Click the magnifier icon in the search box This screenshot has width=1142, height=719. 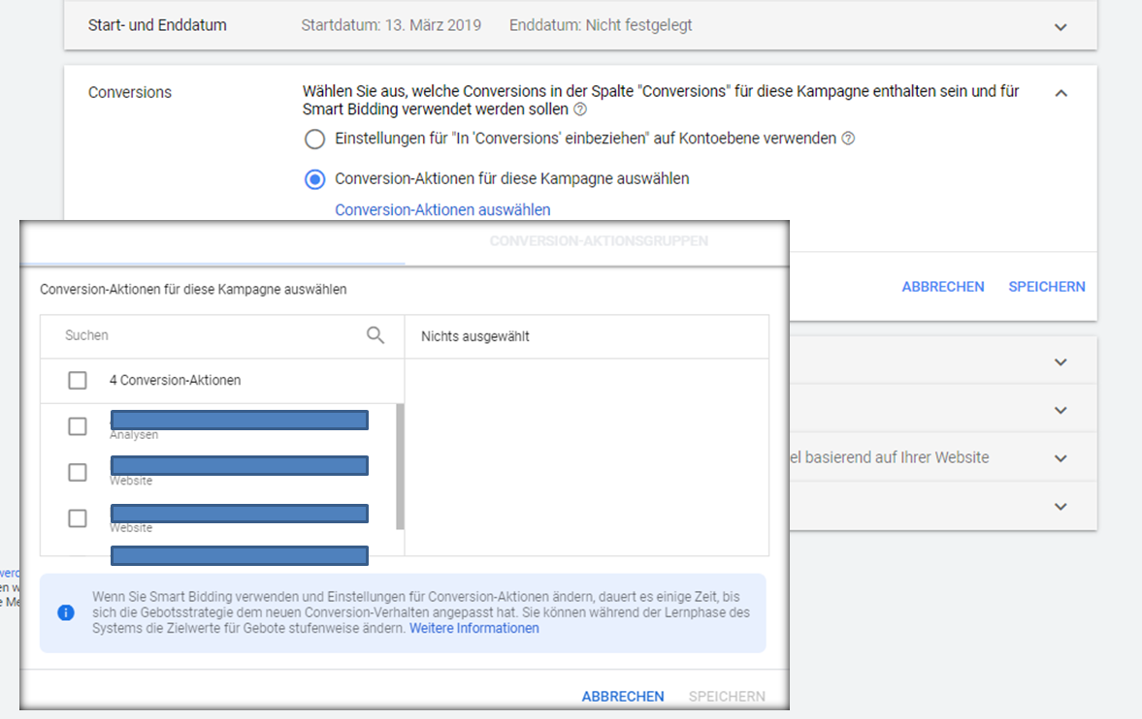pyautogui.click(x=375, y=335)
